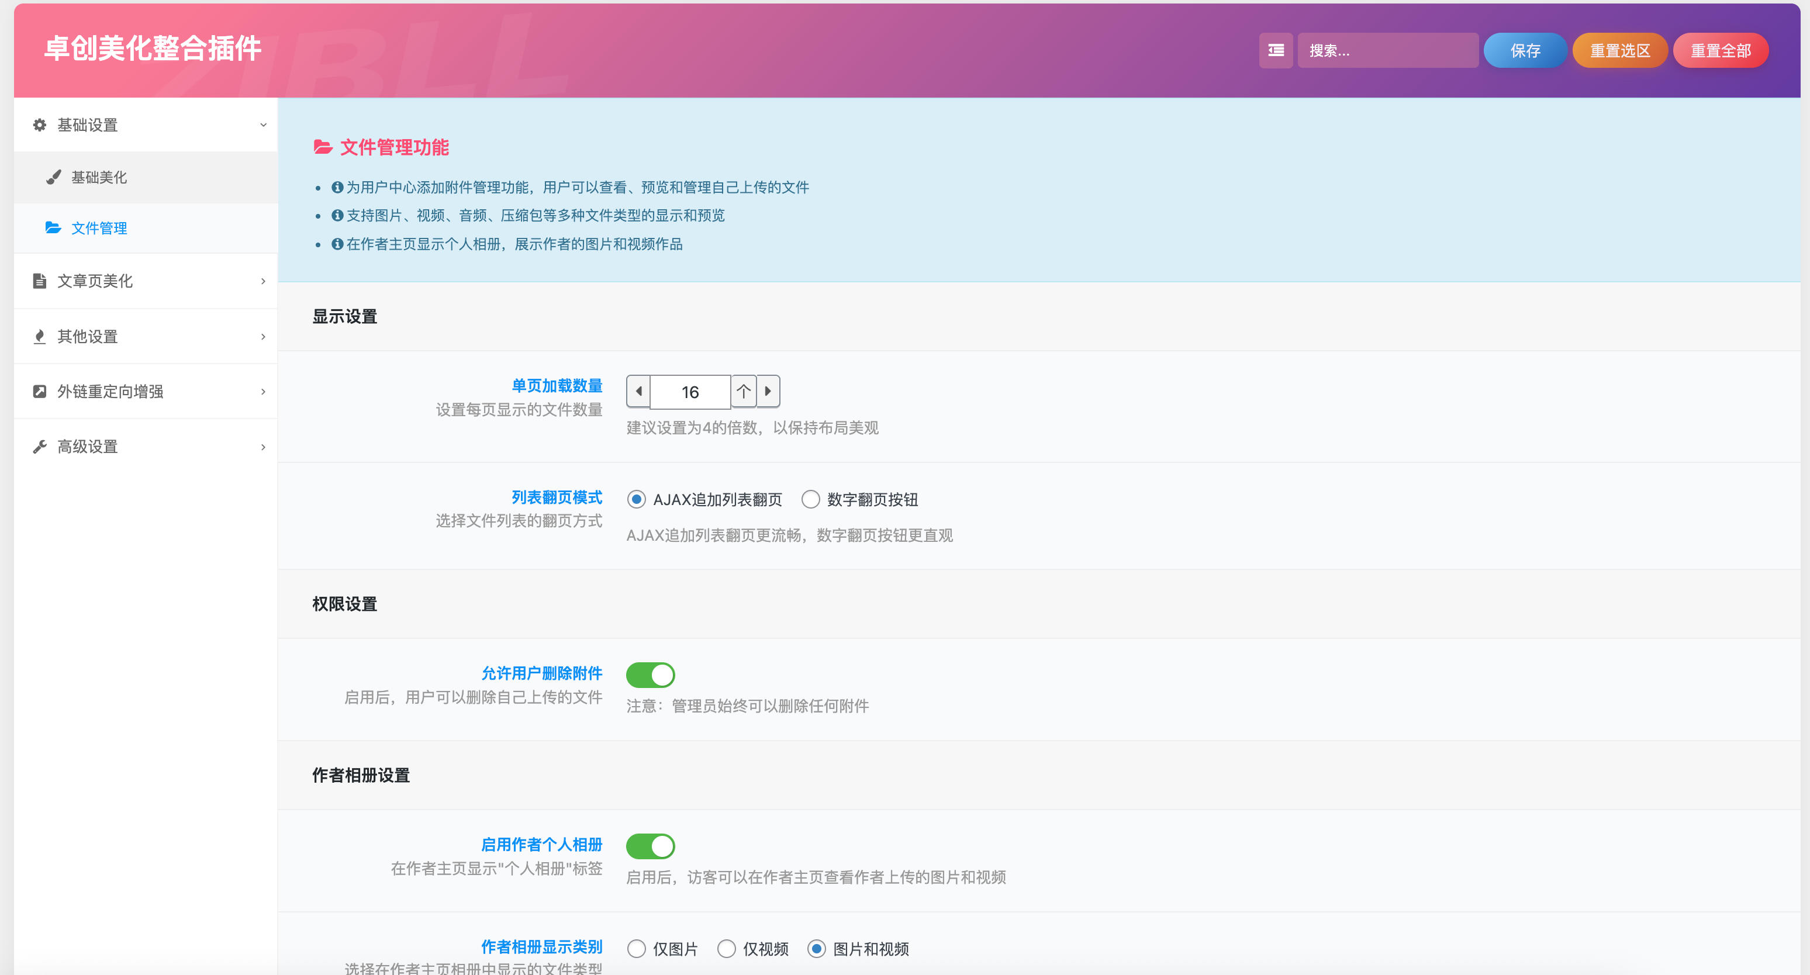Decrease 单页加载数量 with left arrow

[638, 391]
